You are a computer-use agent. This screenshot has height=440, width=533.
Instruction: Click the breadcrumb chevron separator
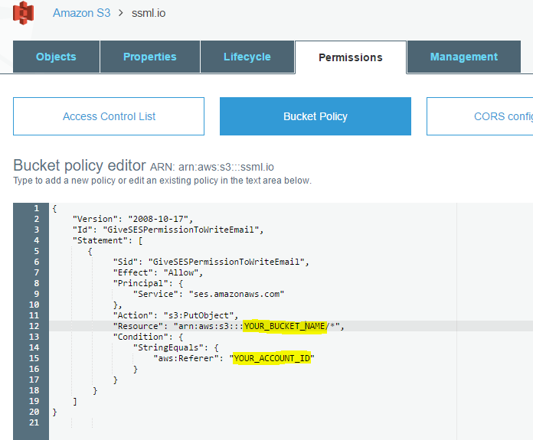tap(121, 13)
